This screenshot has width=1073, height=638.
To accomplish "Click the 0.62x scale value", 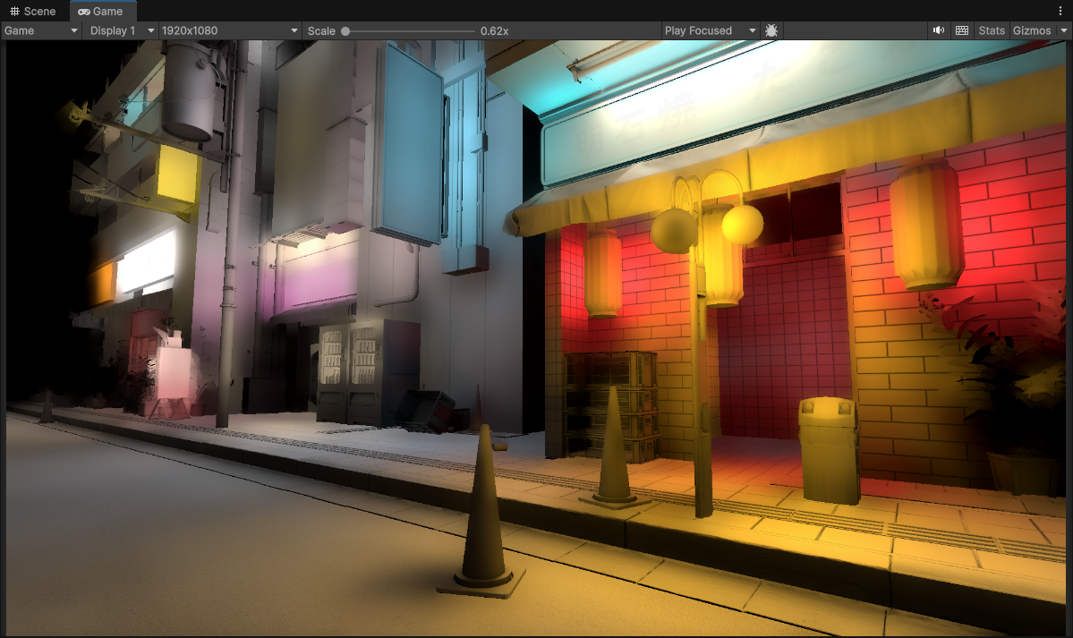I will (494, 31).
